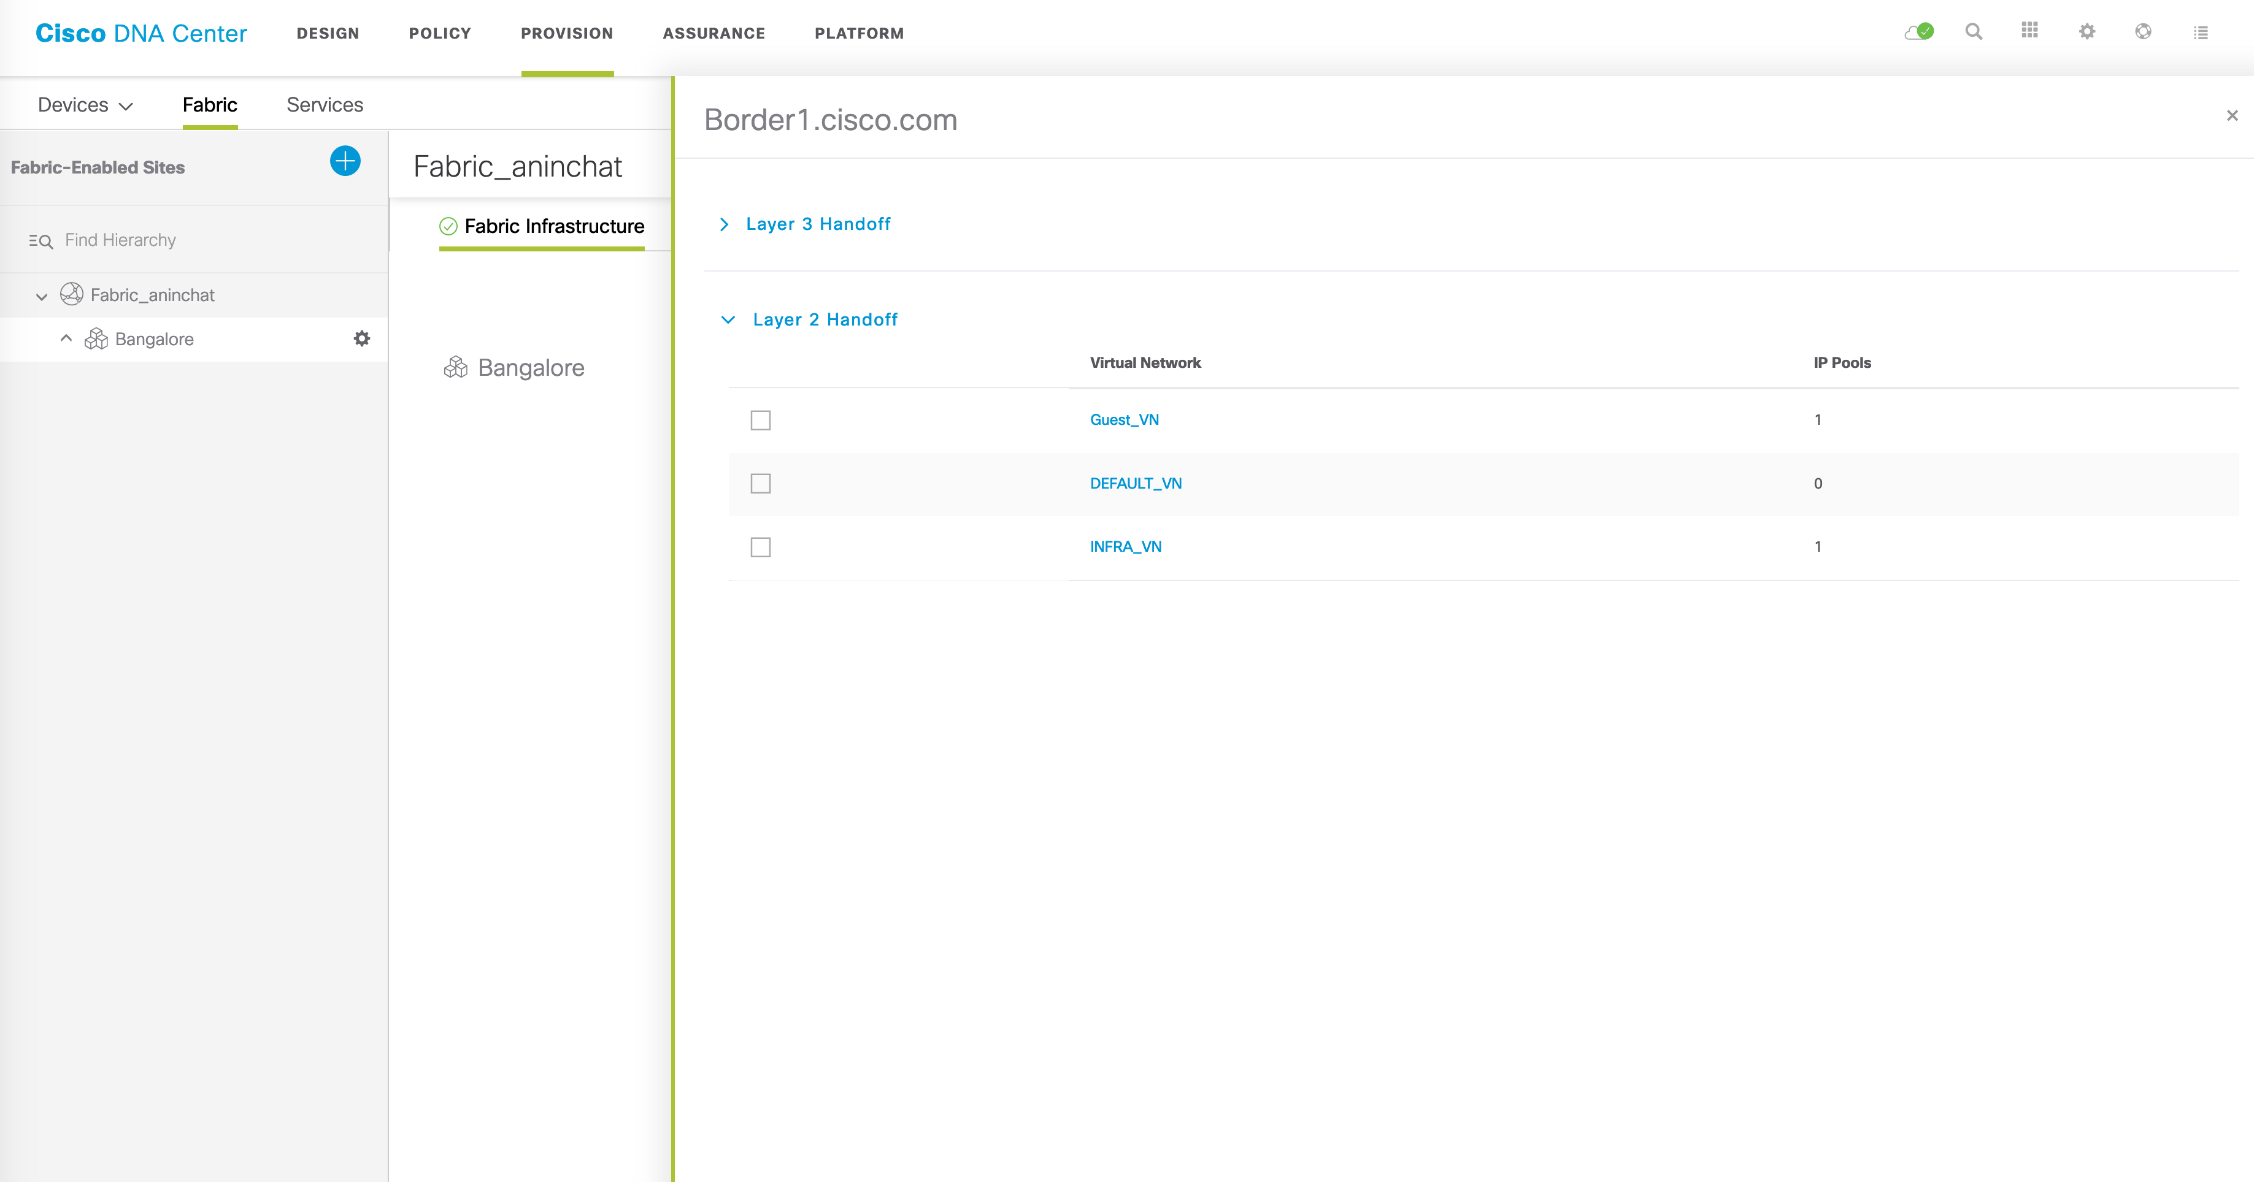Click the Find Hierarchy filter icon
Screen dimensions: 2254x1182
40,242
